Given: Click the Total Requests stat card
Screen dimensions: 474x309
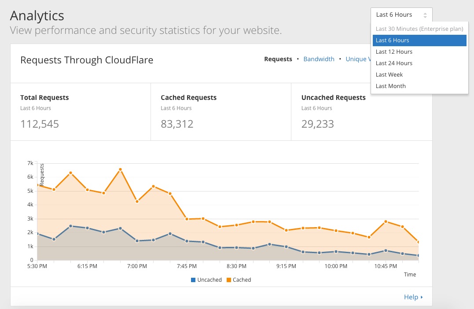Looking at the screenshot, I should coord(80,111).
